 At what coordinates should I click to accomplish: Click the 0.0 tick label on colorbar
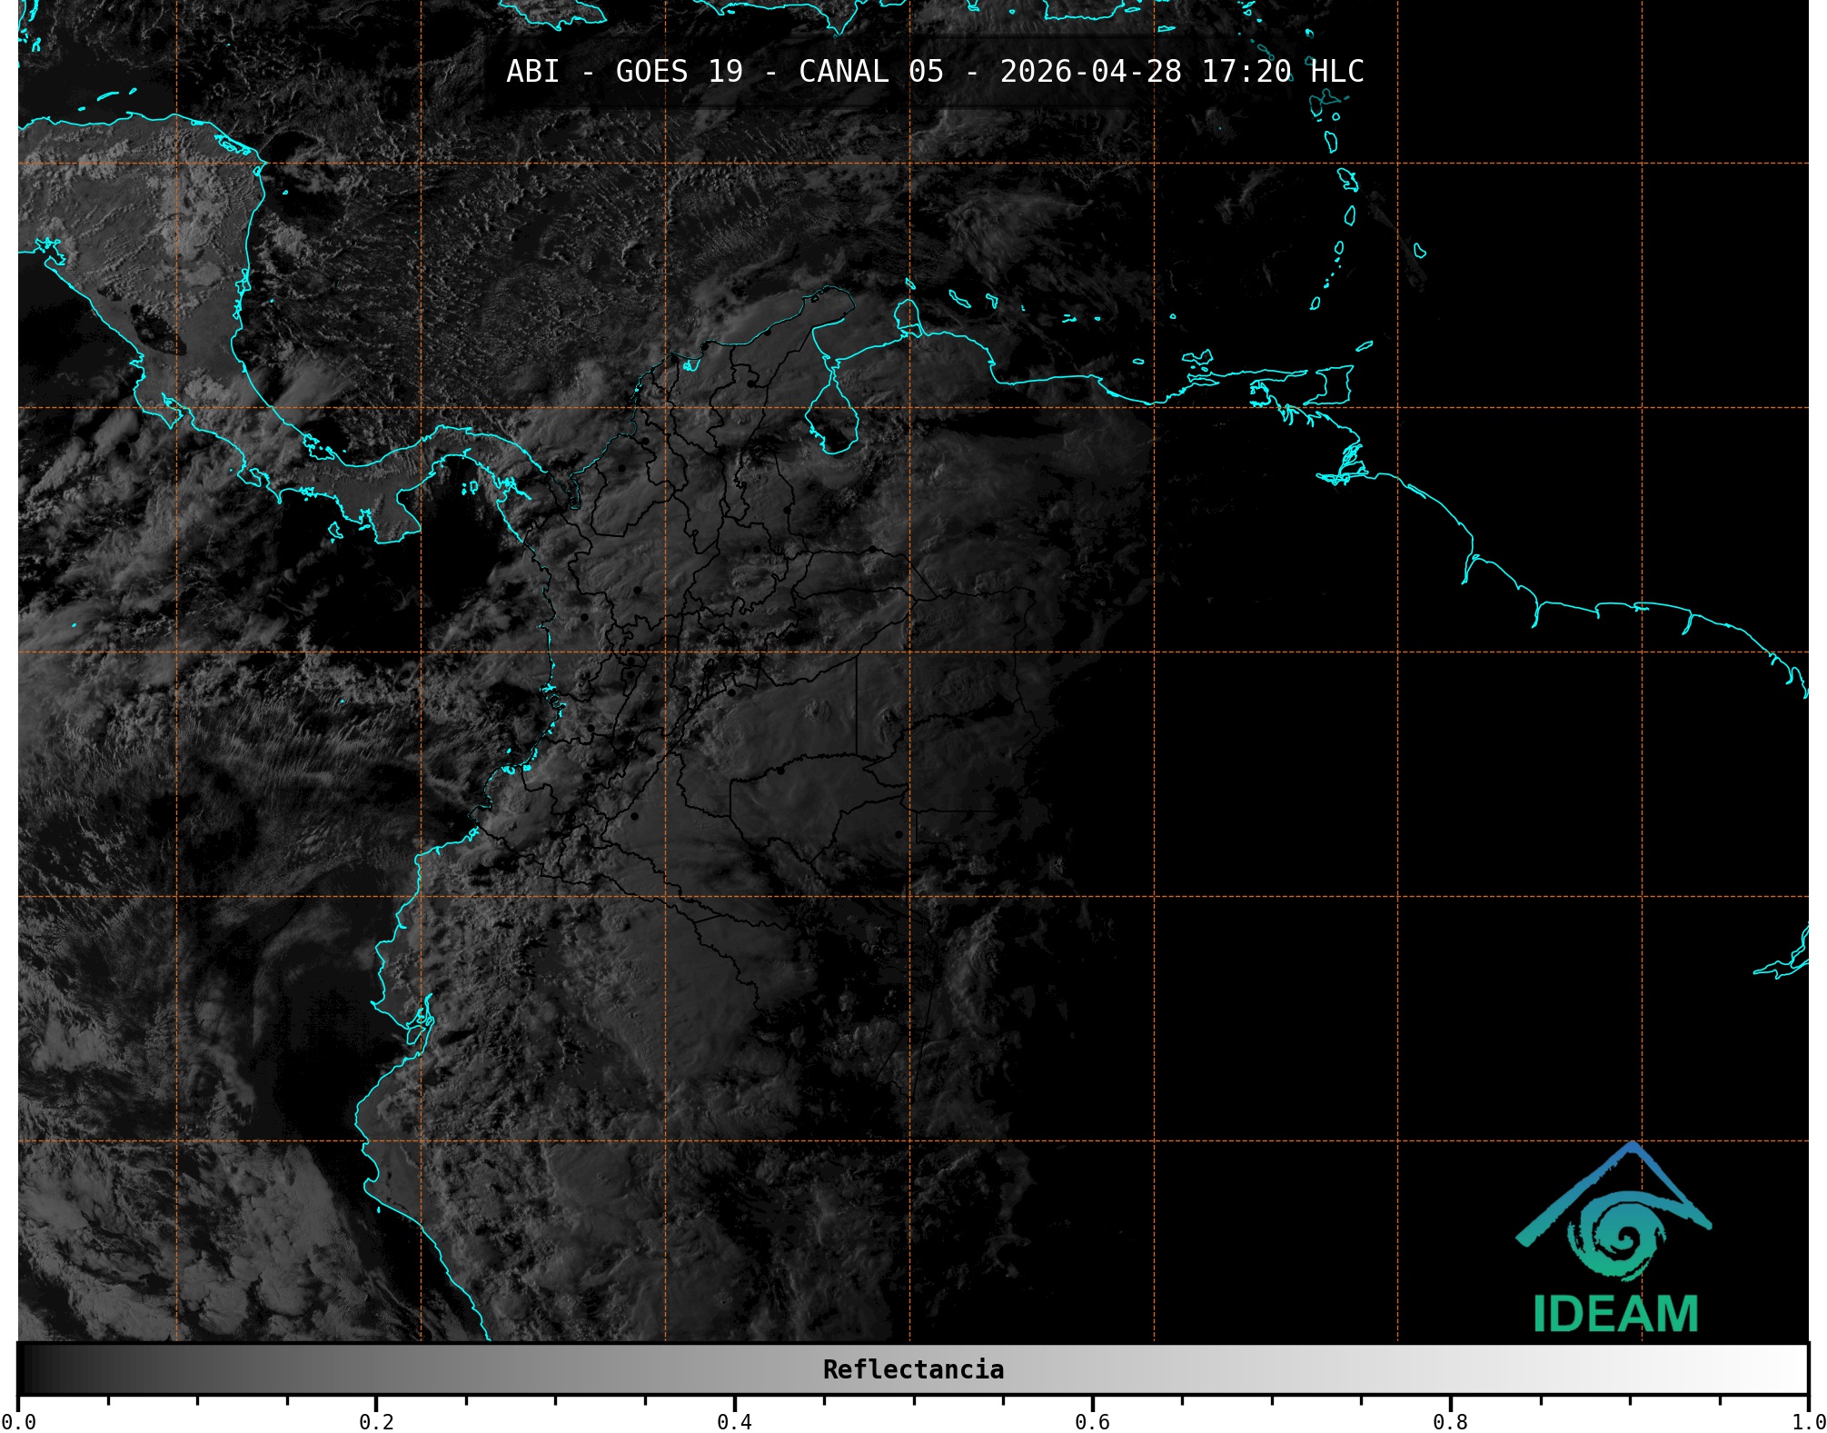(18, 1421)
